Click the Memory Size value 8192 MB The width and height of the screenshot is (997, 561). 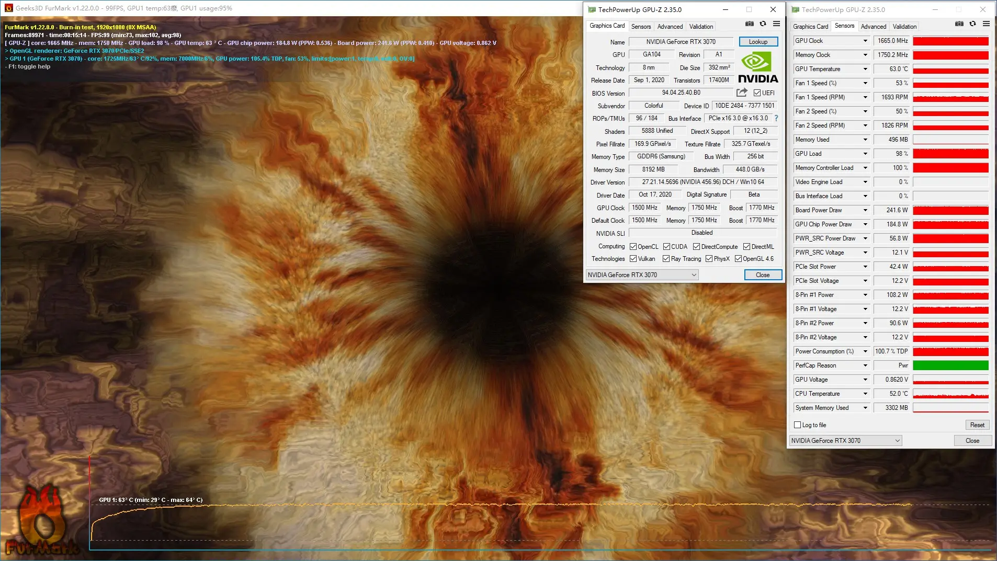[x=653, y=169]
